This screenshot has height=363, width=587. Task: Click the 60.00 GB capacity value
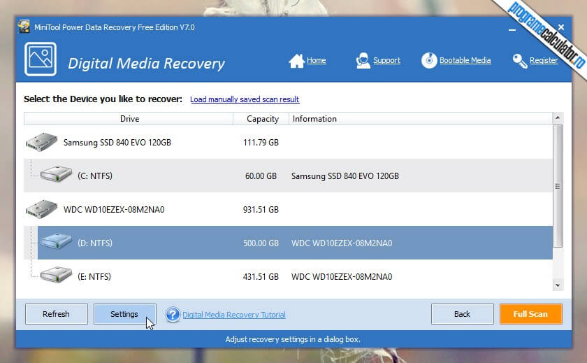pos(261,176)
